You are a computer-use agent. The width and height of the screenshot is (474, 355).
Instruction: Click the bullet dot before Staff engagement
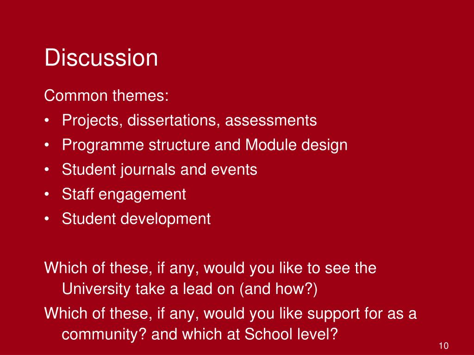tap(47, 194)
